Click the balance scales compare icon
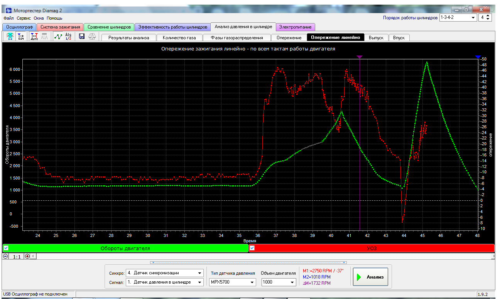500x299 pixels. [93, 36]
